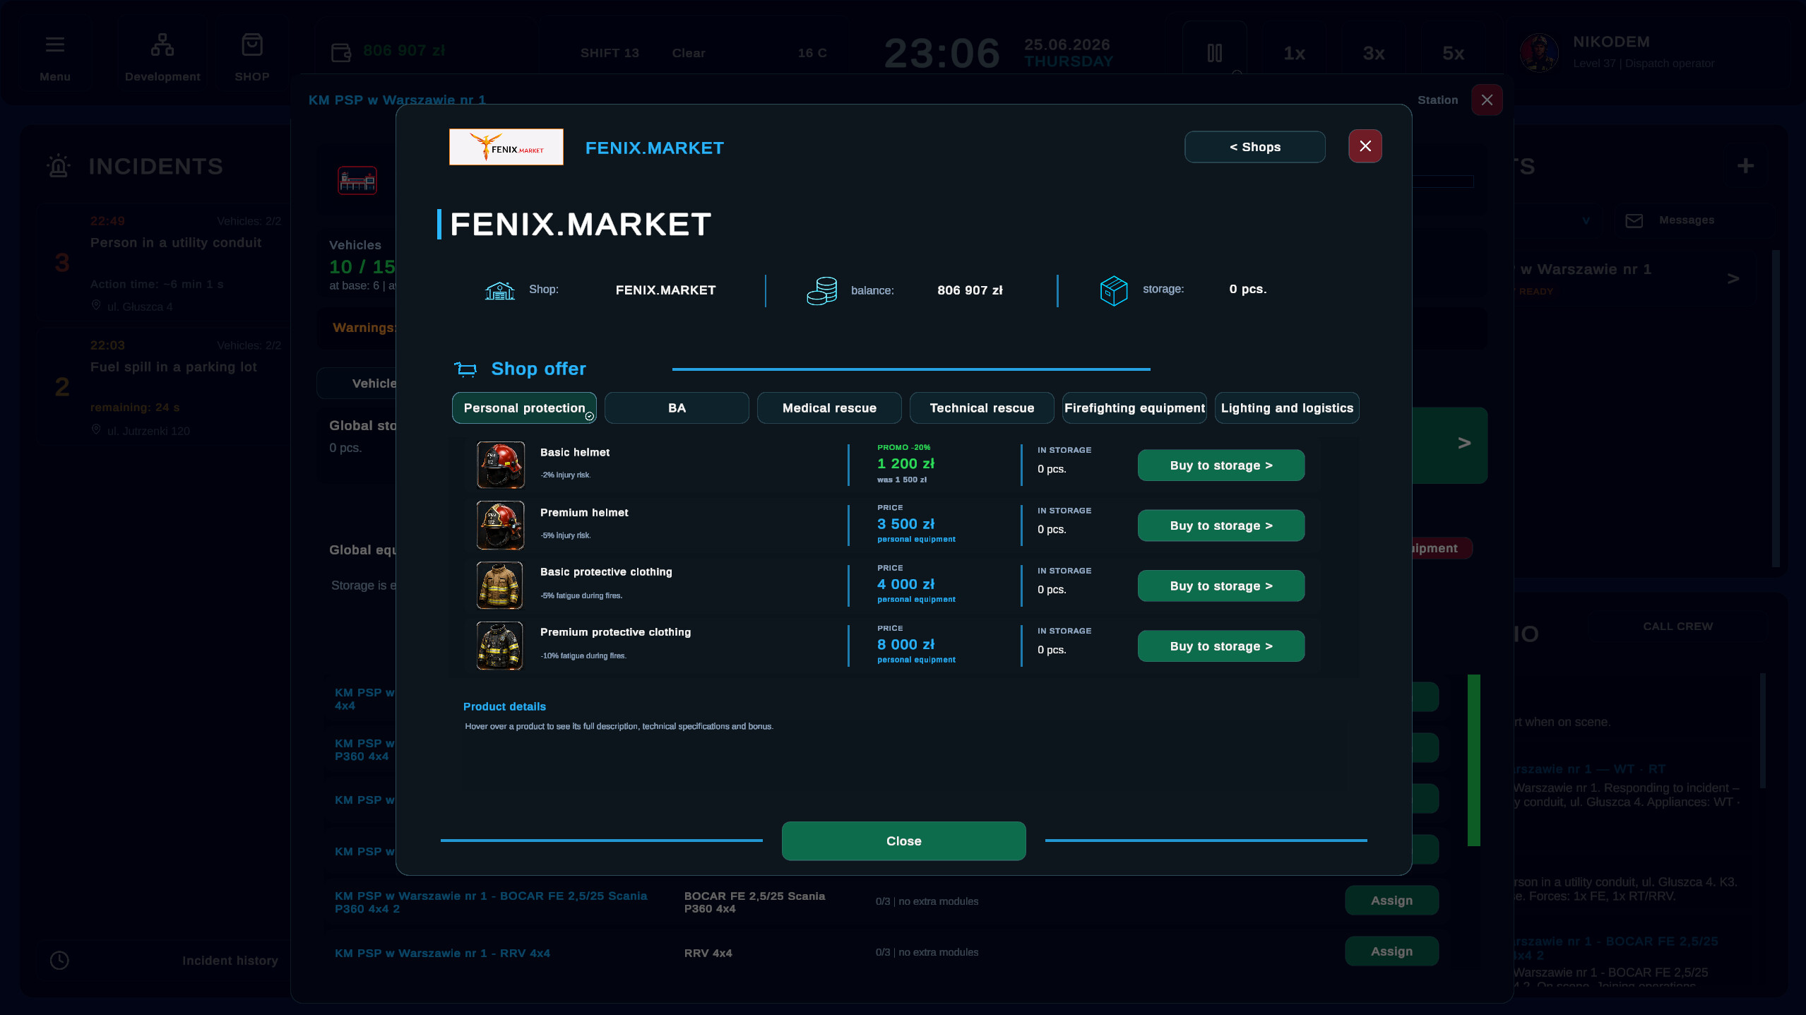Click the Basic protective clothing image

tap(500, 586)
